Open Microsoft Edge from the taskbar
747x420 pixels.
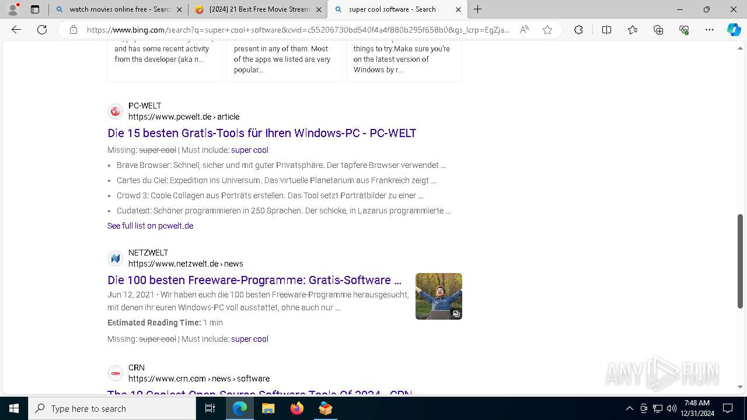coord(240,408)
